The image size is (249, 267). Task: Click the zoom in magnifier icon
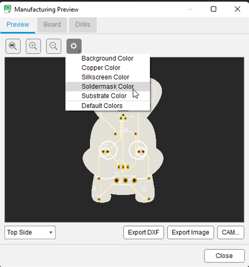33,46
